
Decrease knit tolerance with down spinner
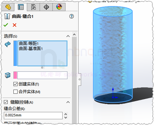point(66,118)
